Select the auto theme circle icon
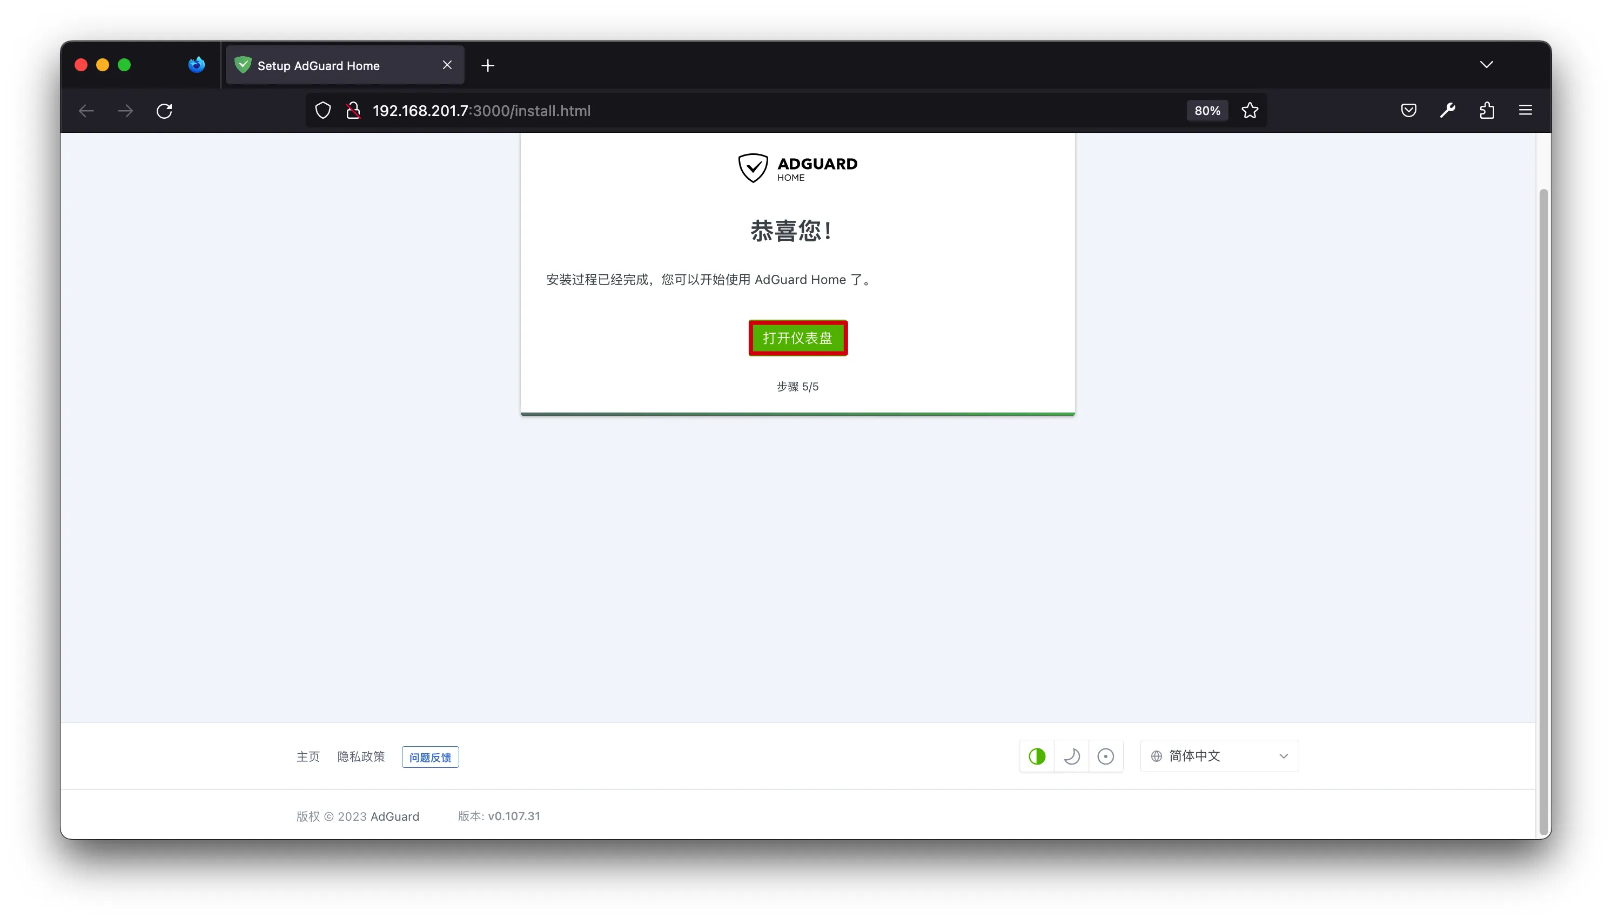1612x919 pixels. pyautogui.click(x=1106, y=755)
